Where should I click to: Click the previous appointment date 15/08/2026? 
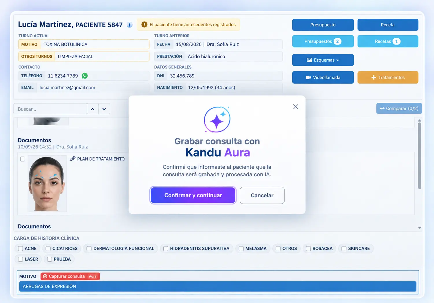coord(189,44)
